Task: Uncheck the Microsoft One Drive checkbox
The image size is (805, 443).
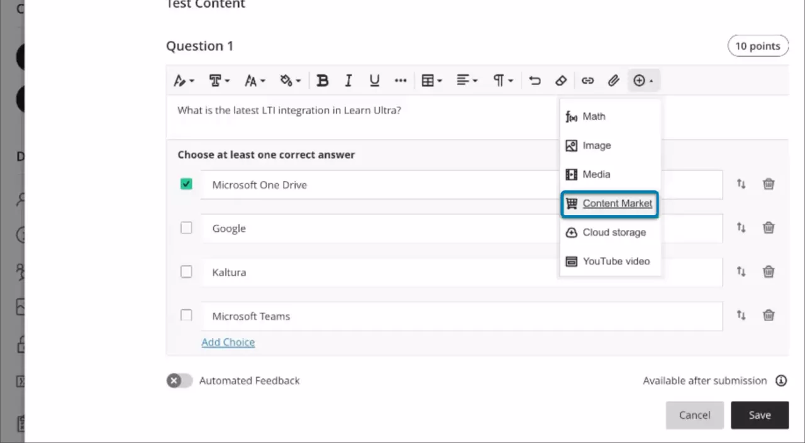Action: pyautogui.click(x=186, y=184)
